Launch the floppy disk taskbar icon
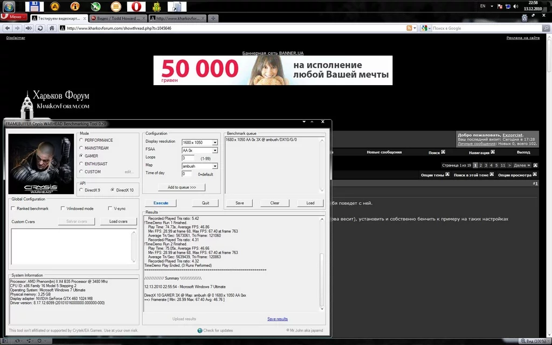Image resolution: width=552 pixels, height=345 pixels. pos(34,6)
